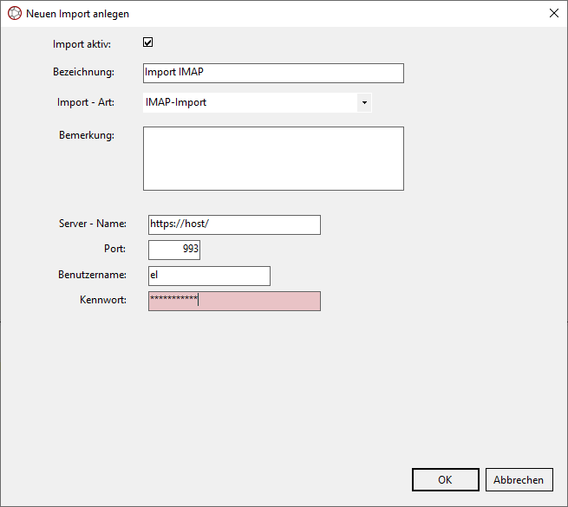Viewport: 568px width, 507px height.
Task: Click the "Neuen Import anlegen" title text
Action: click(77, 14)
